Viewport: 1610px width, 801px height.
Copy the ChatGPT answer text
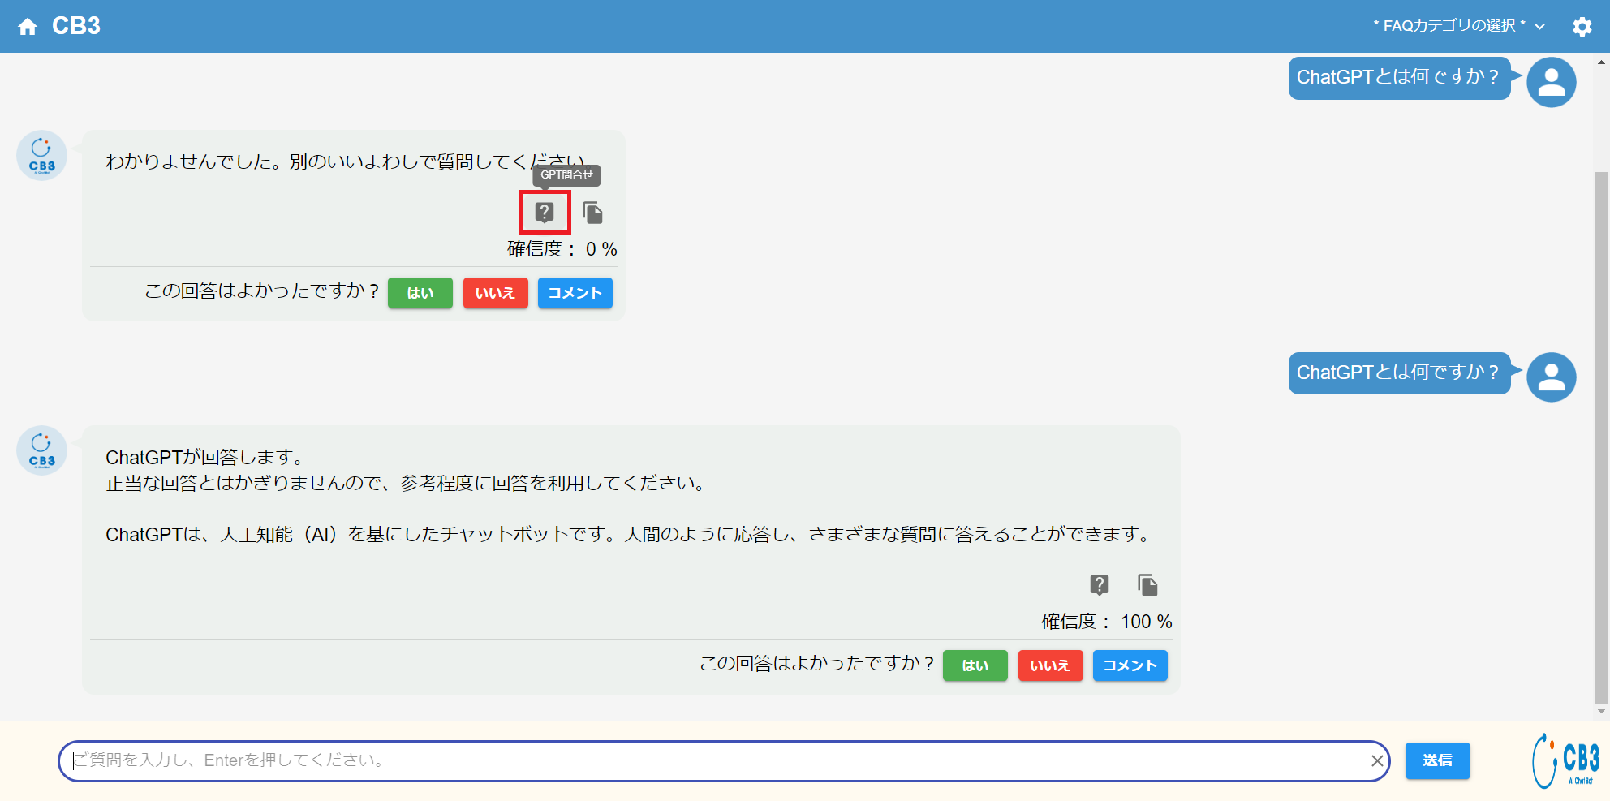click(x=1147, y=585)
